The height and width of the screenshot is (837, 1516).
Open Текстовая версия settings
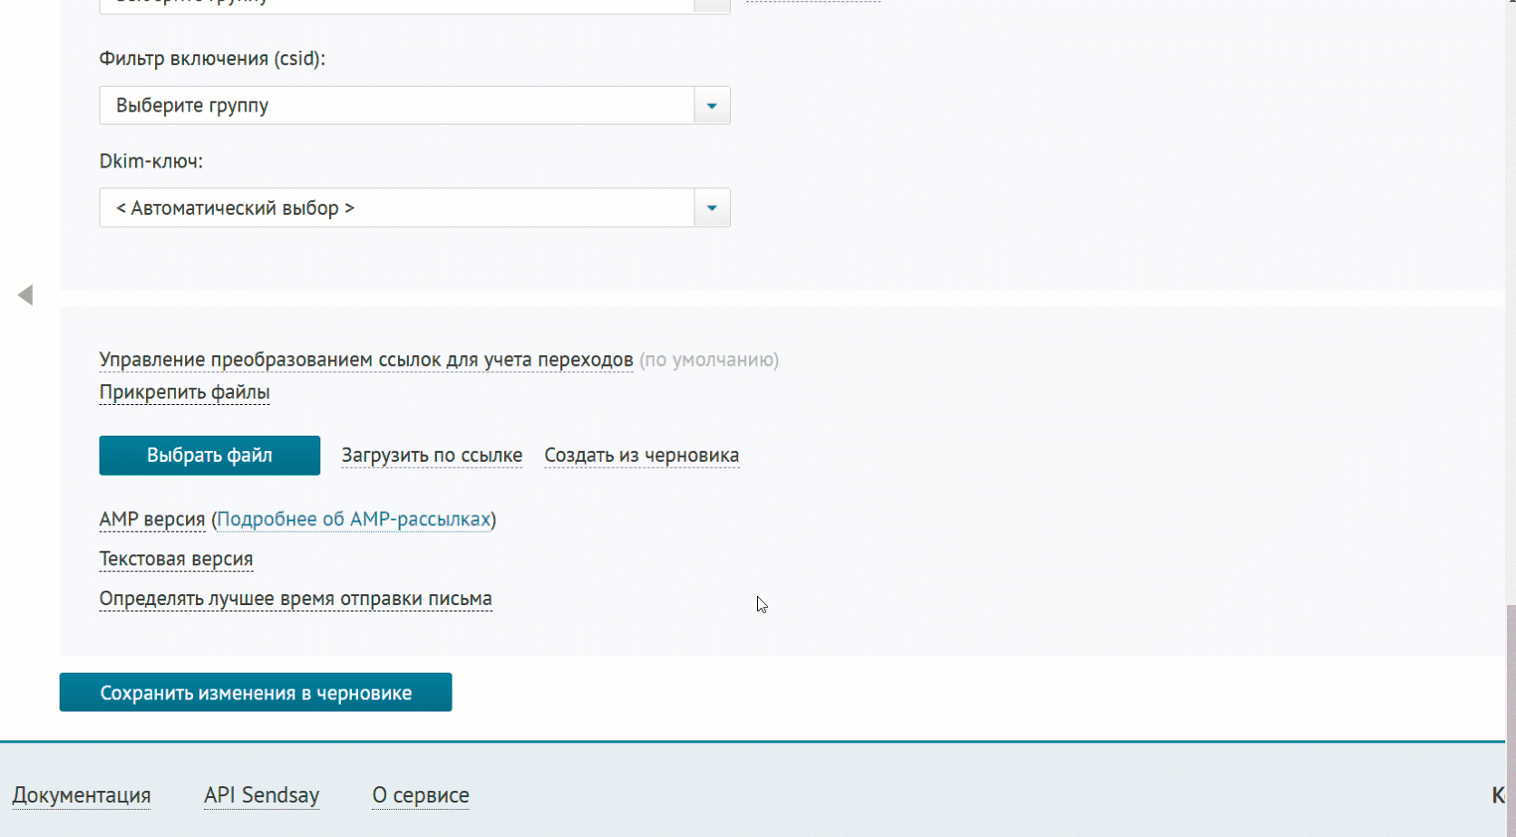[x=176, y=559]
